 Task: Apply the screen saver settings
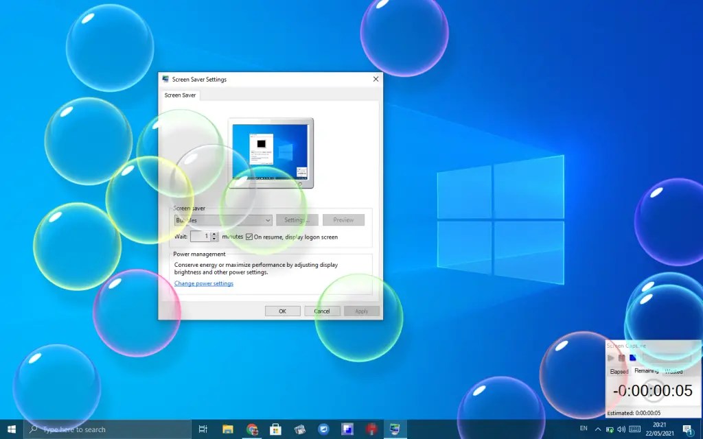tap(362, 310)
